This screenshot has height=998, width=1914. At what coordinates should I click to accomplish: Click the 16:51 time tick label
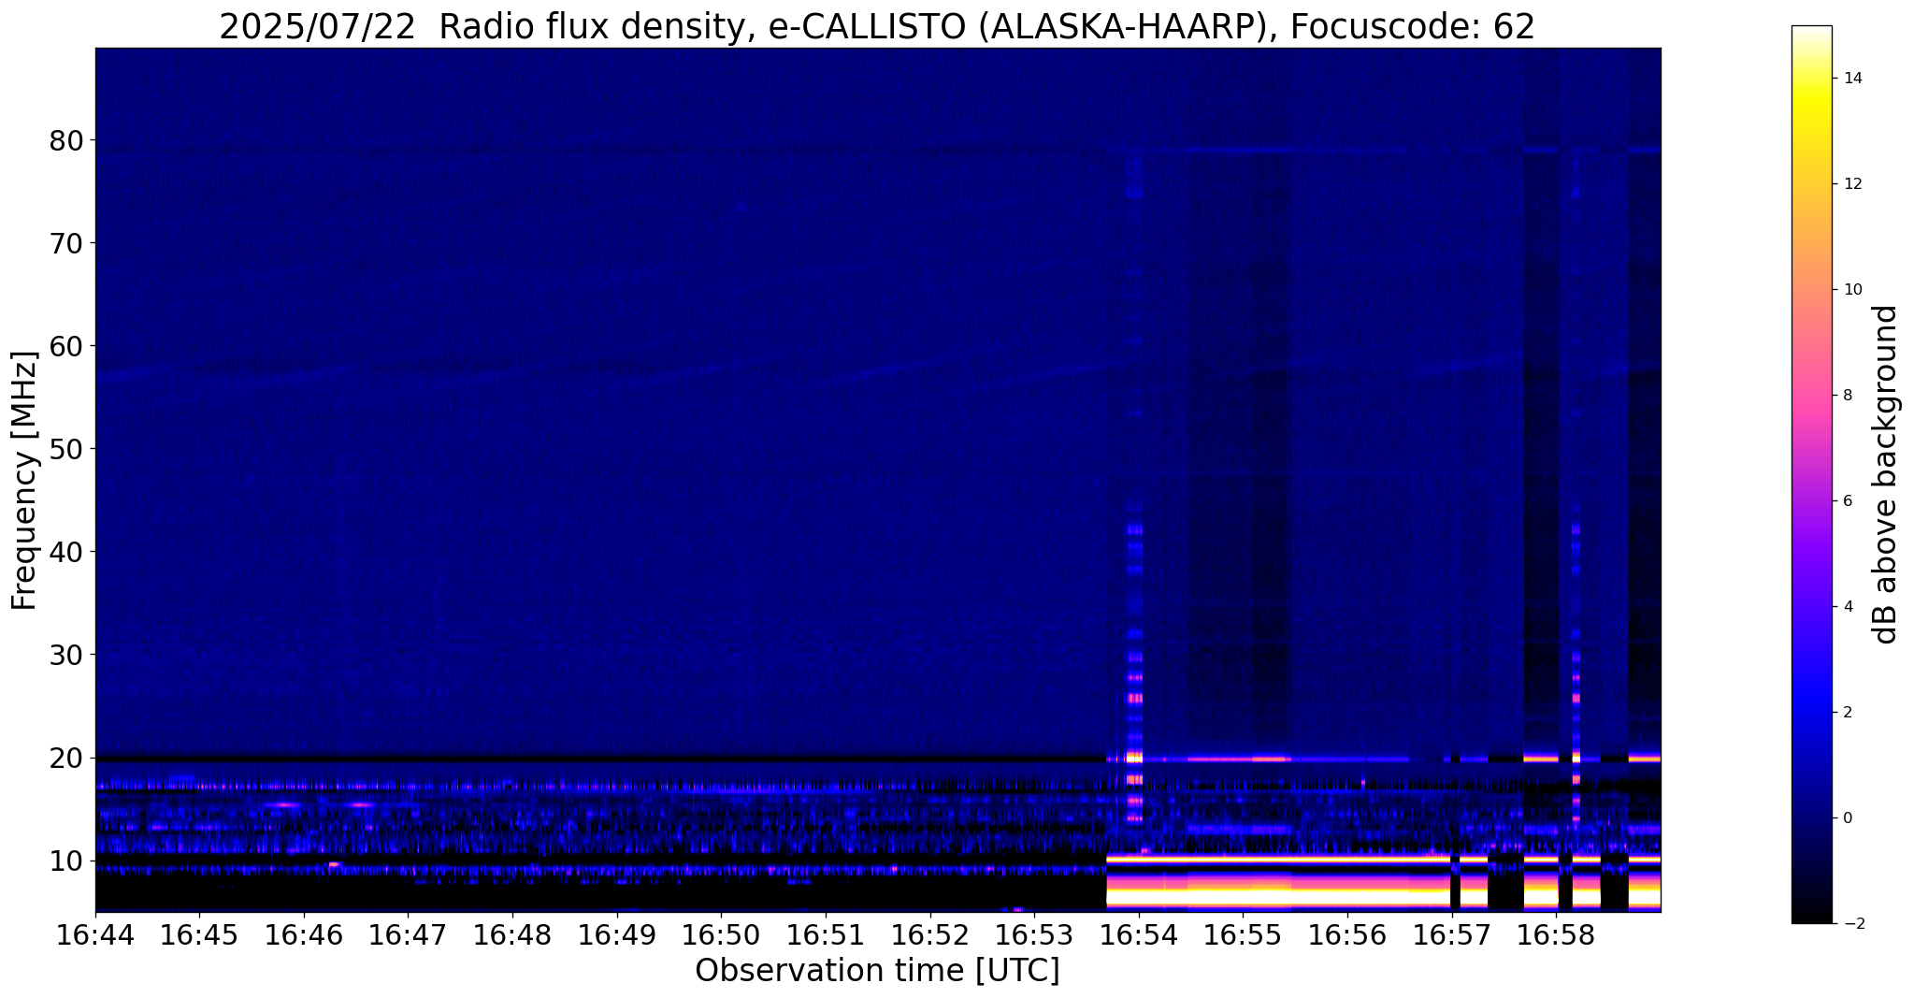(826, 935)
